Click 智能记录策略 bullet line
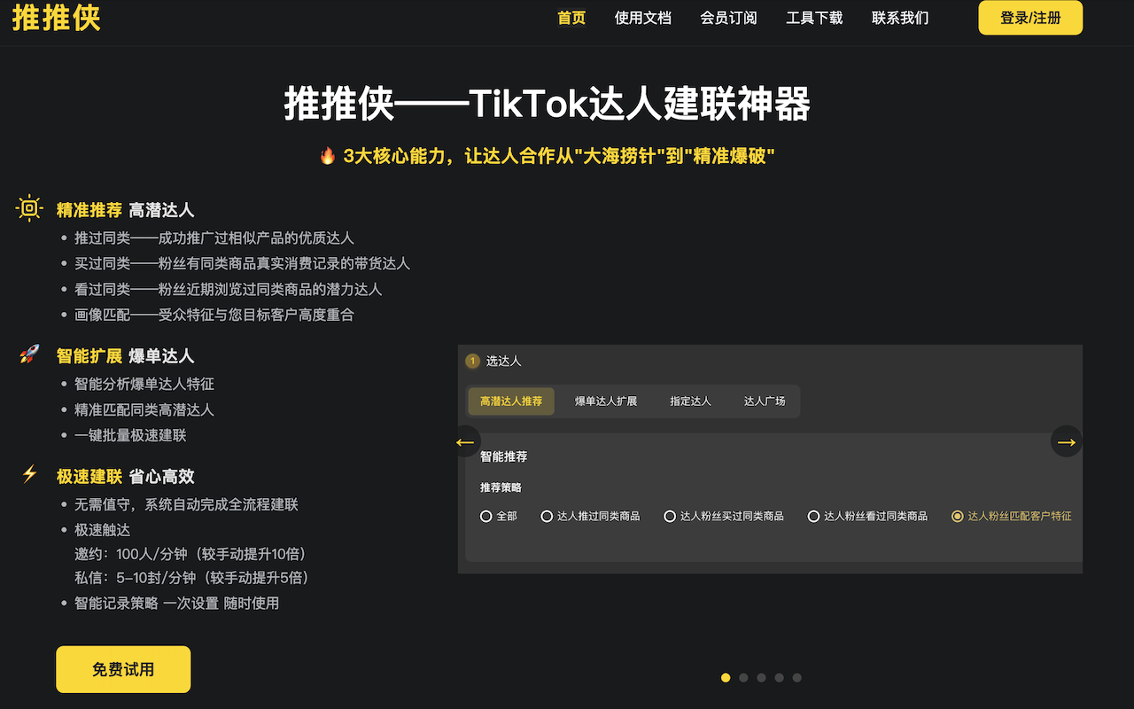 point(176,604)
